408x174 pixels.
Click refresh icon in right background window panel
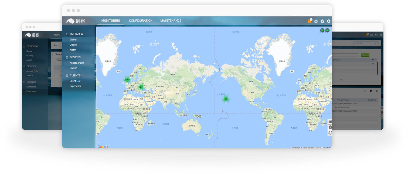pyautogui.click(x=365, y=91)
